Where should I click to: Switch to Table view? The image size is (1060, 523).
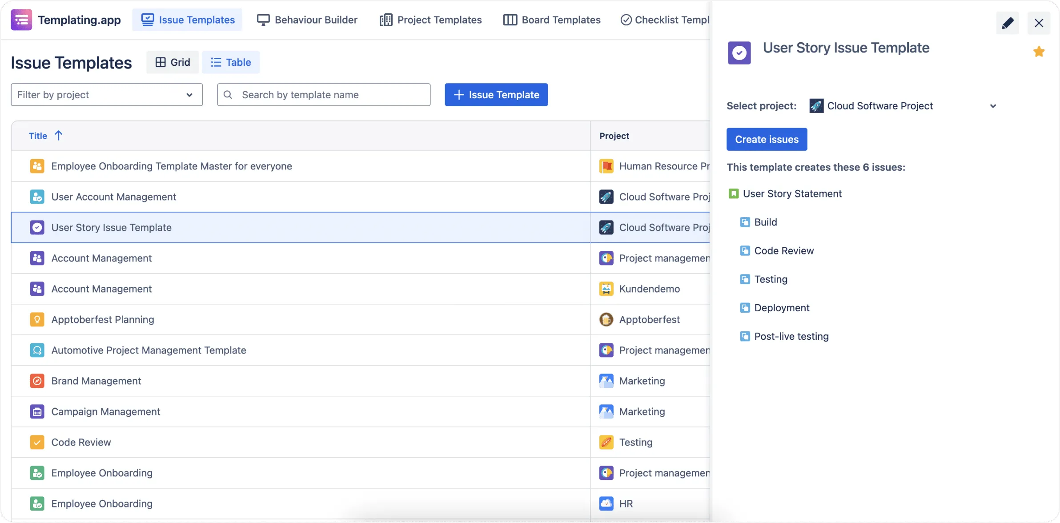(x=231, y=62)
